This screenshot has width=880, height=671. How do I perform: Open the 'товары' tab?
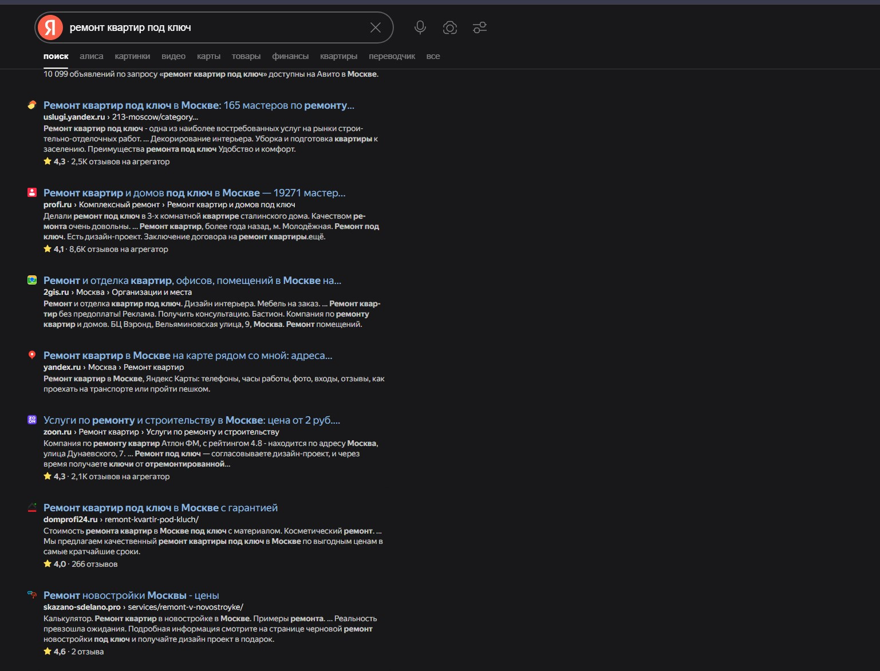tap(246, 56)
